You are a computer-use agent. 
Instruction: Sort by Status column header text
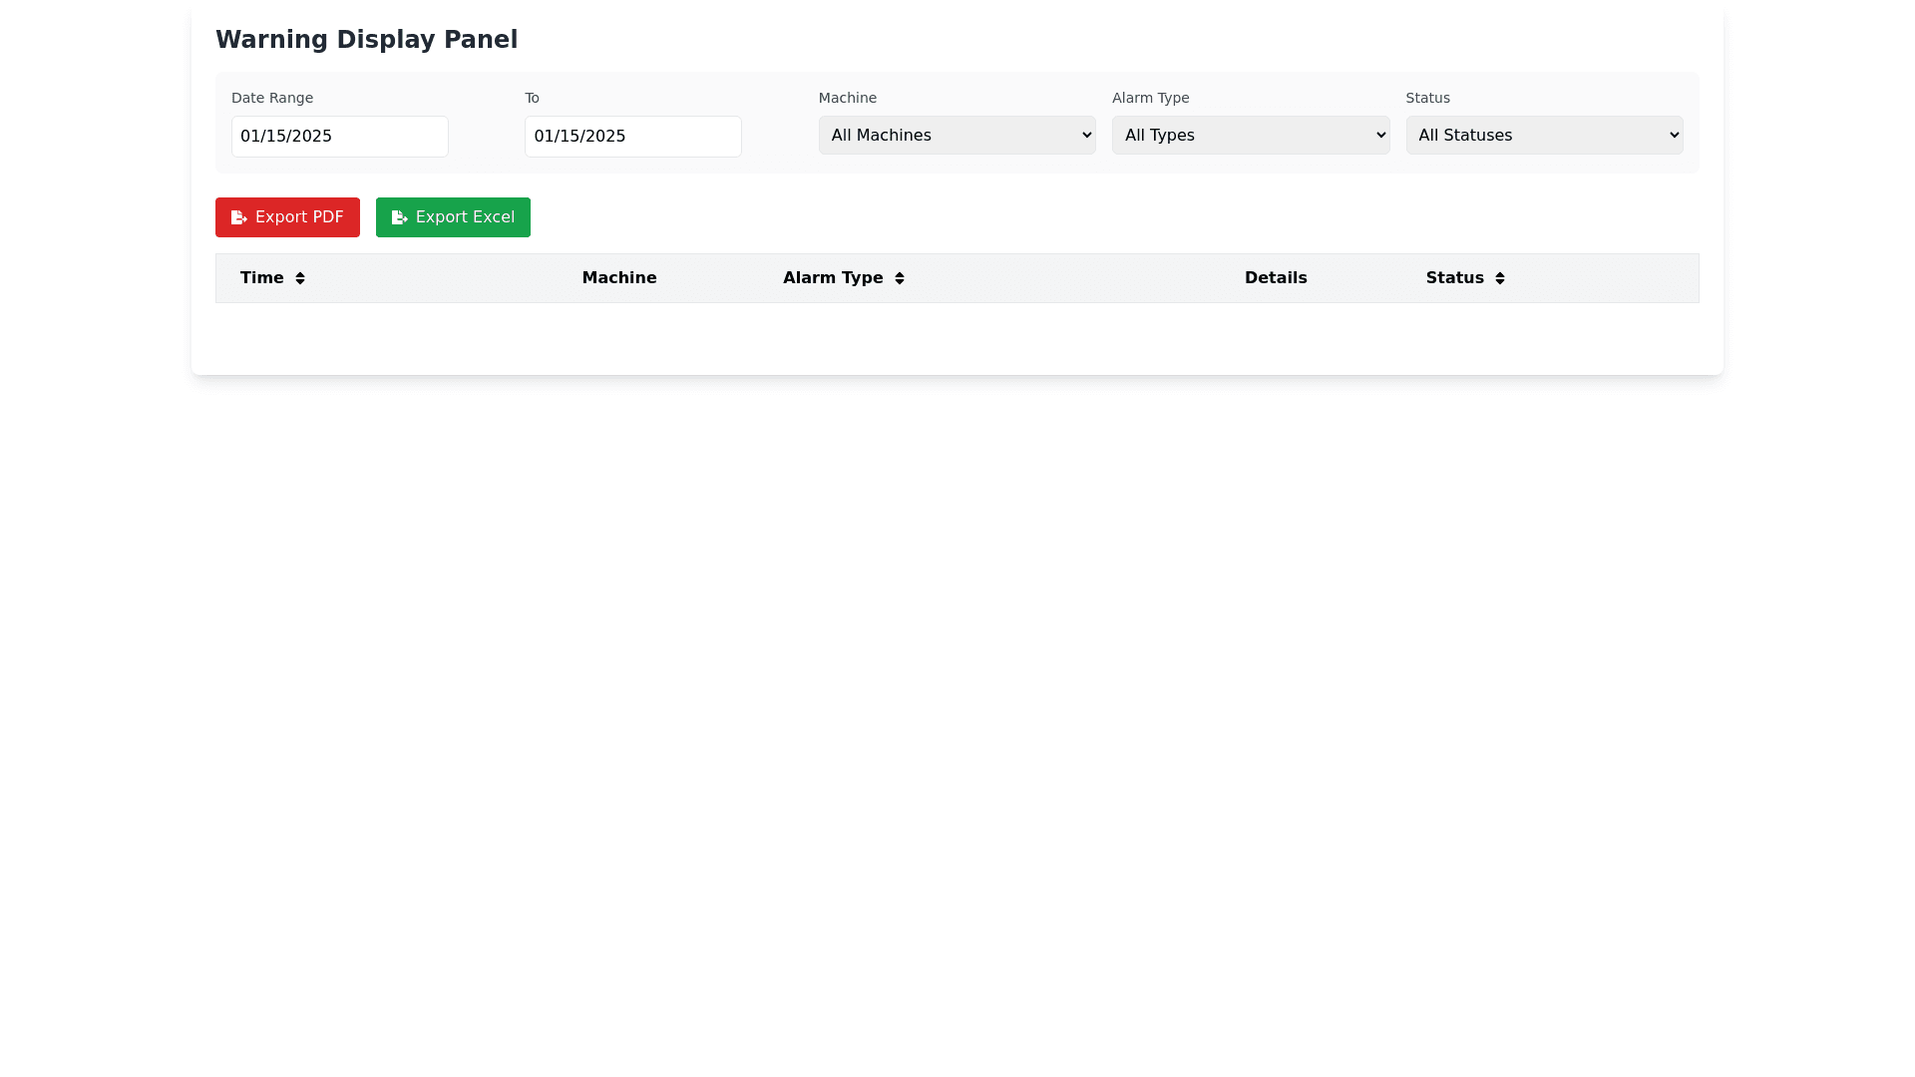1454,278
